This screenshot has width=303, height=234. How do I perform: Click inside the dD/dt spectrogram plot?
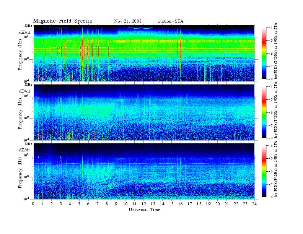pyautogui.click(x=144, y=112)
